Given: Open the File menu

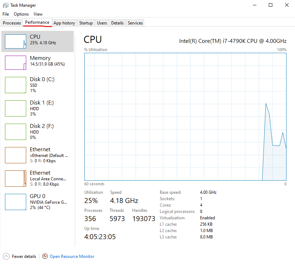Looking at the screenshot, I should (5, 14).
